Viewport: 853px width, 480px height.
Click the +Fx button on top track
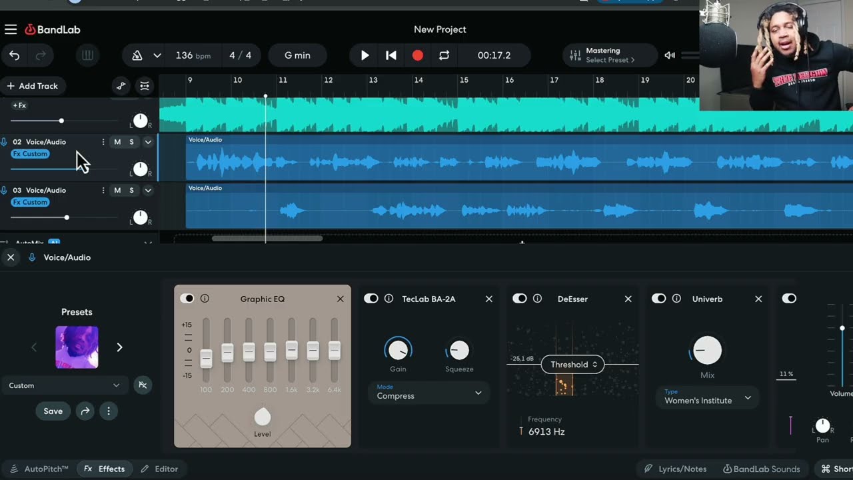(x=19, y=105)
